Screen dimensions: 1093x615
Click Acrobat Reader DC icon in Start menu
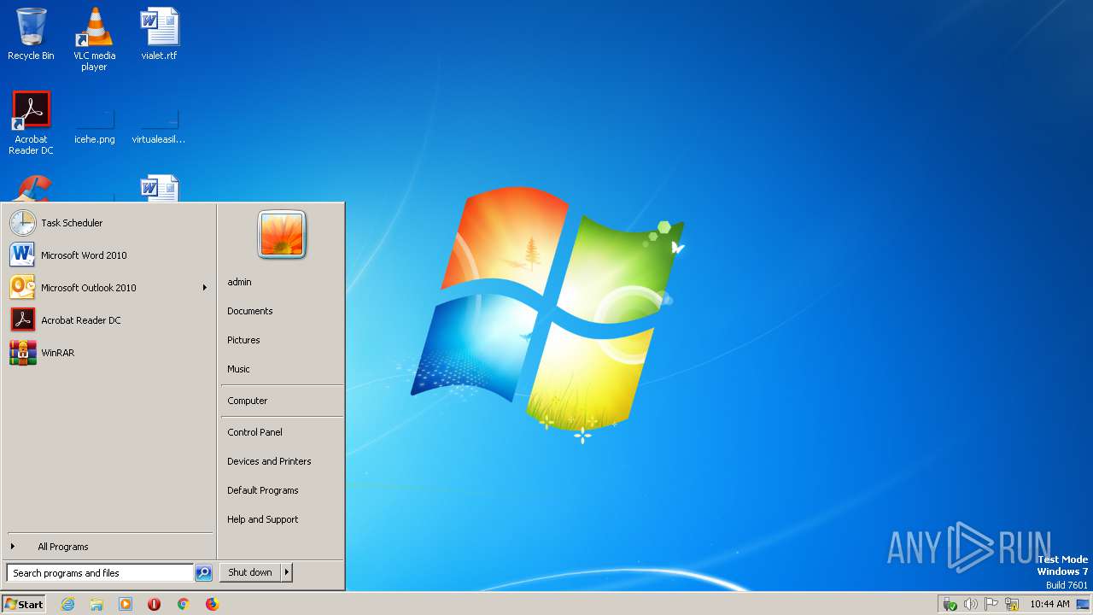[x=23, y=320]
